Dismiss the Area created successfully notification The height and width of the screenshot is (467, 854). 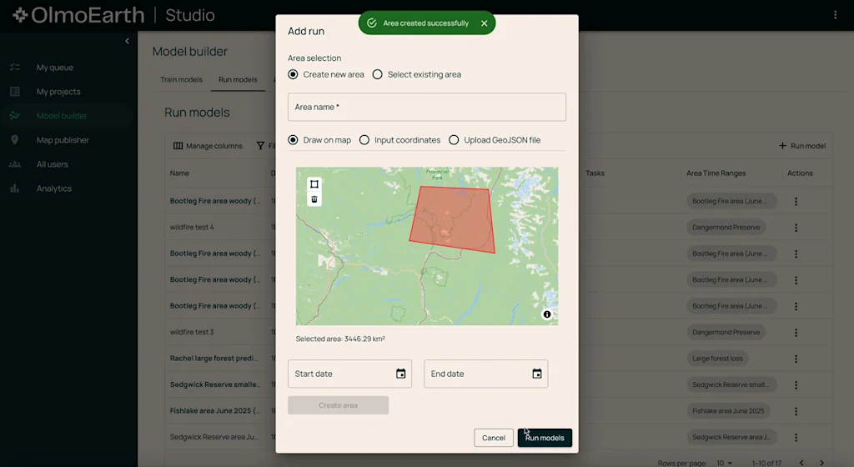[485, 23]
